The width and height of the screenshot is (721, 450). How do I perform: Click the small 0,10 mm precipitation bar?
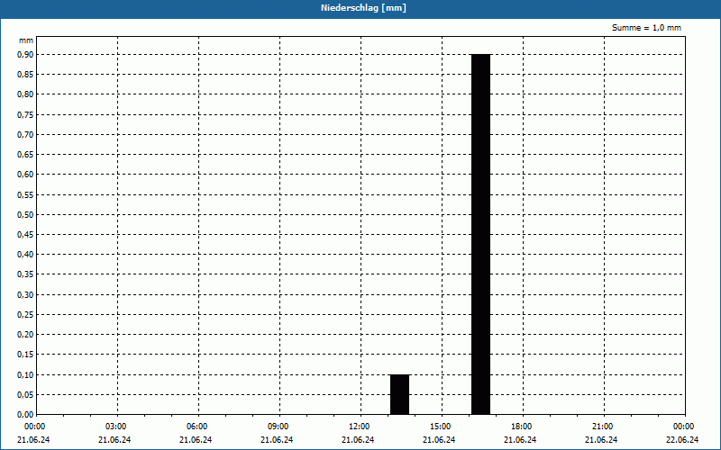399,394
